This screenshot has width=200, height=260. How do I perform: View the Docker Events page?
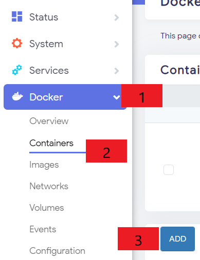43,229
